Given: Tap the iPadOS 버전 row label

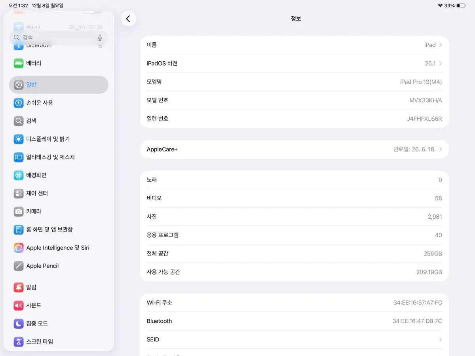Looking at the screenshot, I should pos(162,63).
